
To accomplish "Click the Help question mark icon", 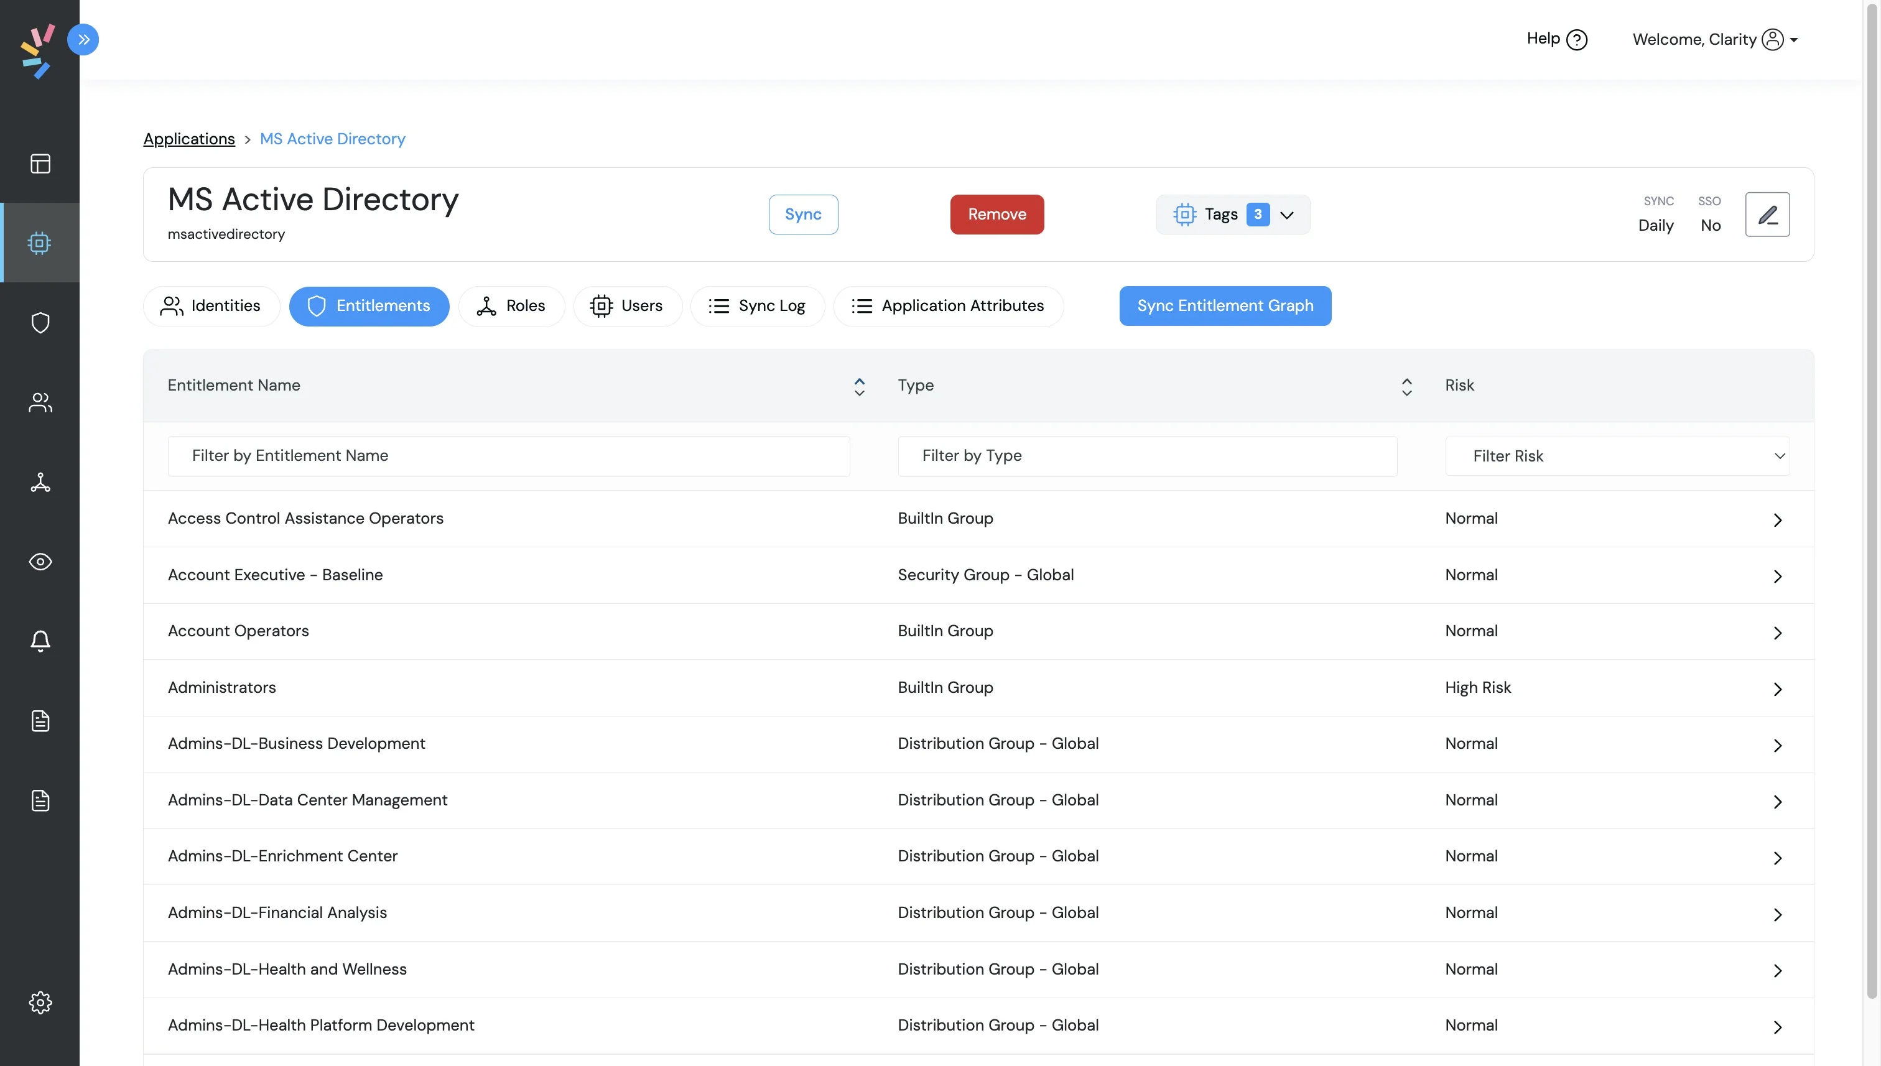I will 1576,40.
